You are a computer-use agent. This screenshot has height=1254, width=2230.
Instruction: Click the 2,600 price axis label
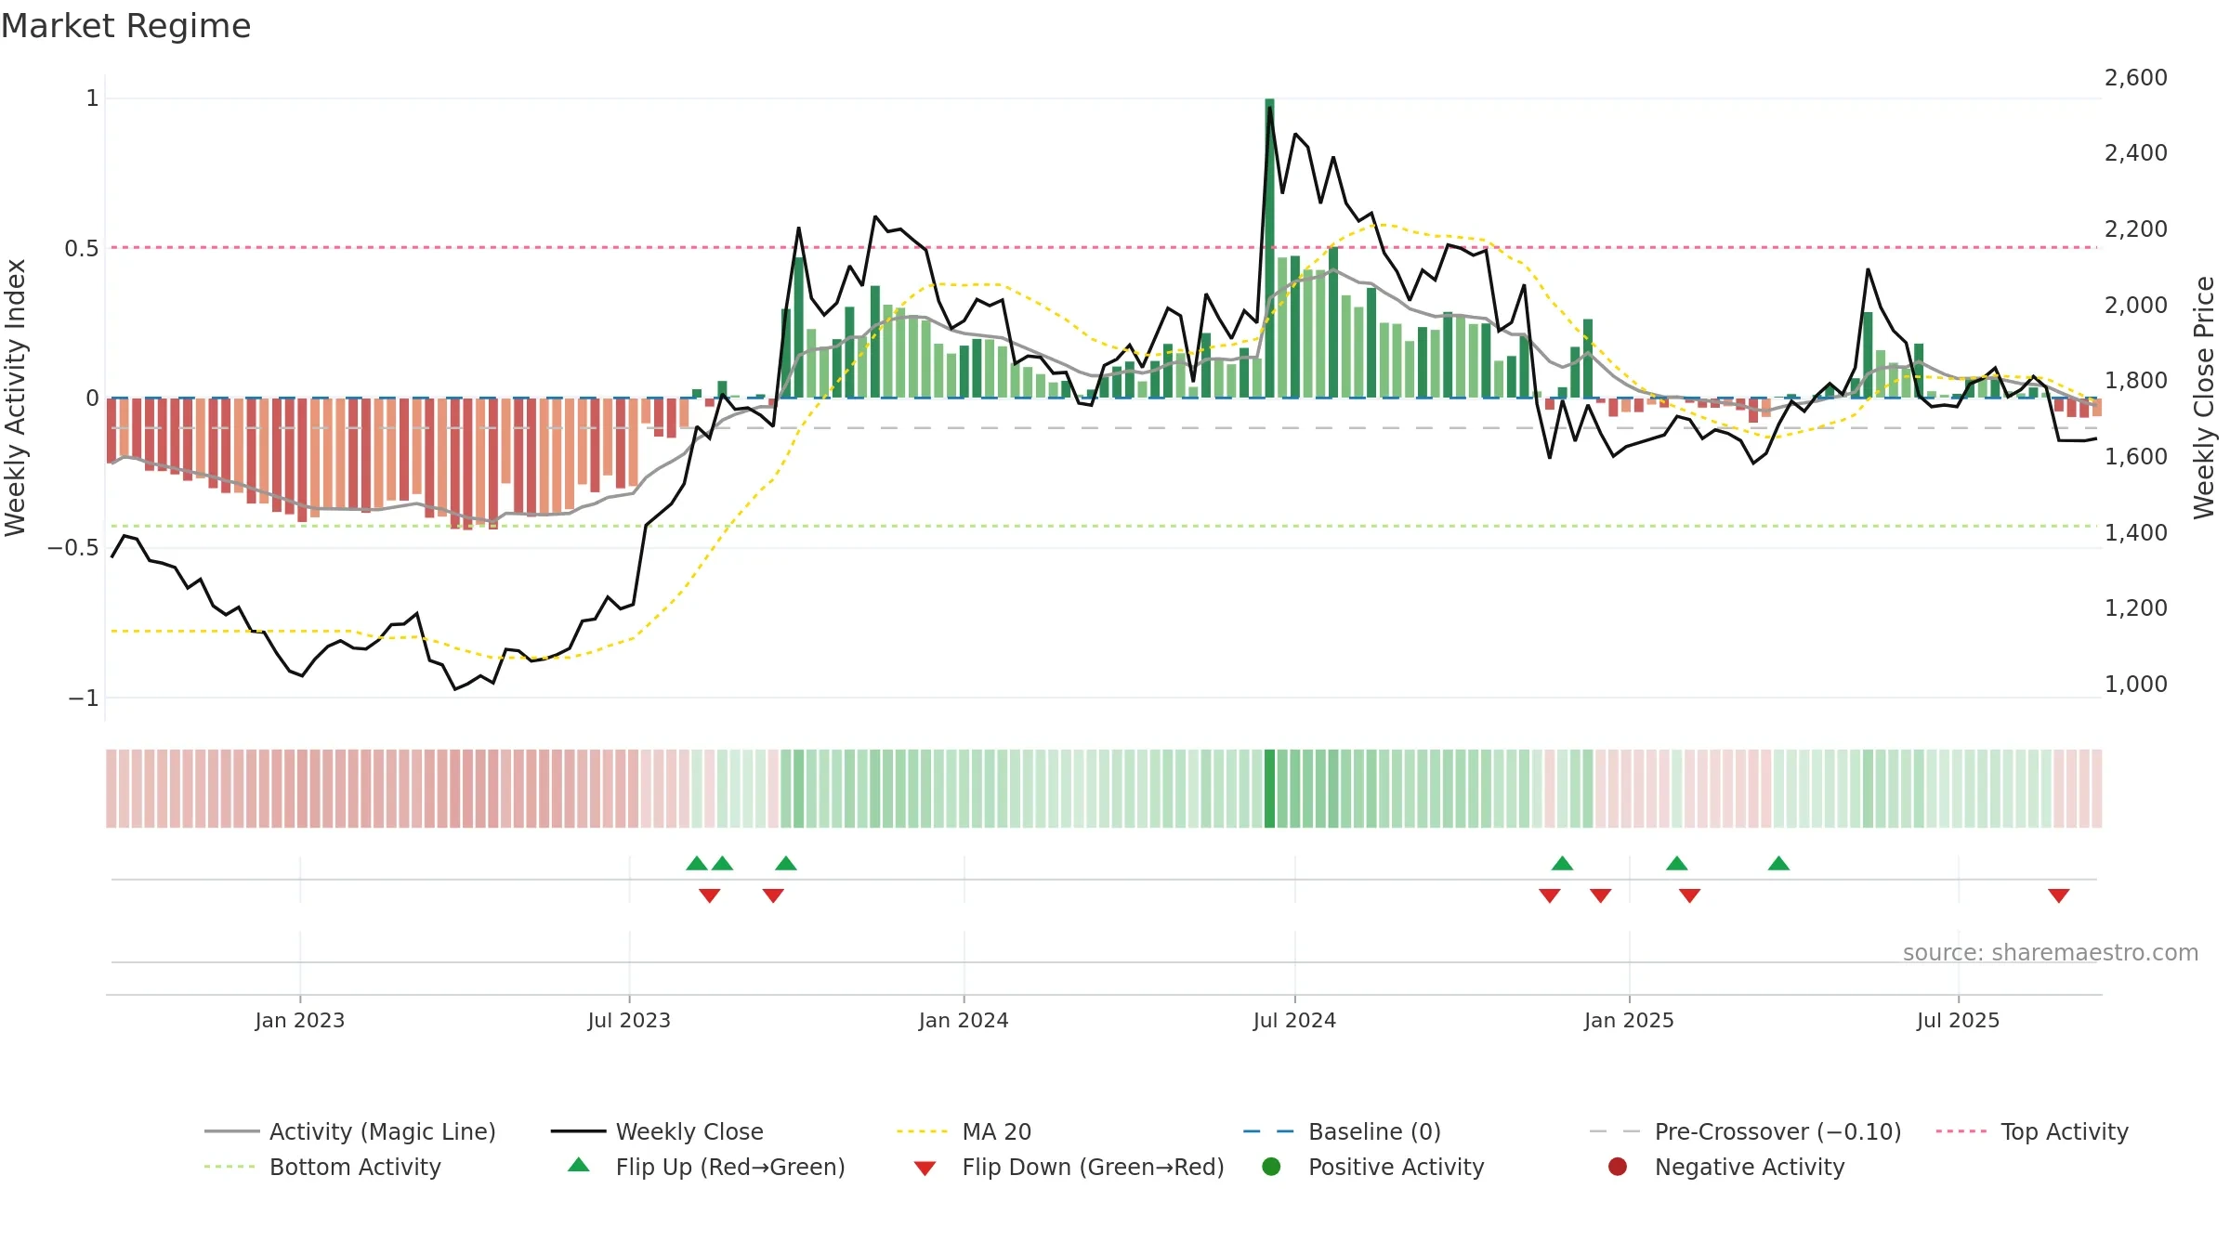(2135, 77)
